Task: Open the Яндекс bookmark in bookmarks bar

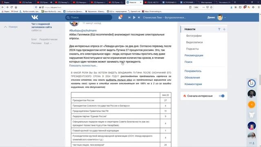Action: [5, 11]
